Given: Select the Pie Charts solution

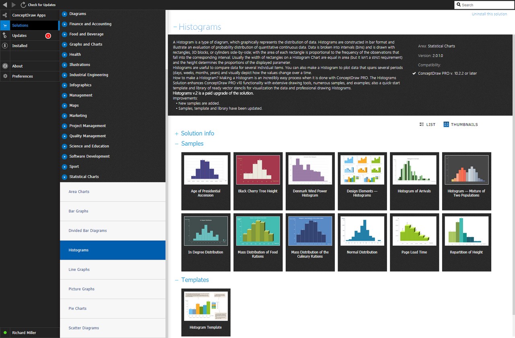Looking at the screenshot, I should (x=113, y=309).
